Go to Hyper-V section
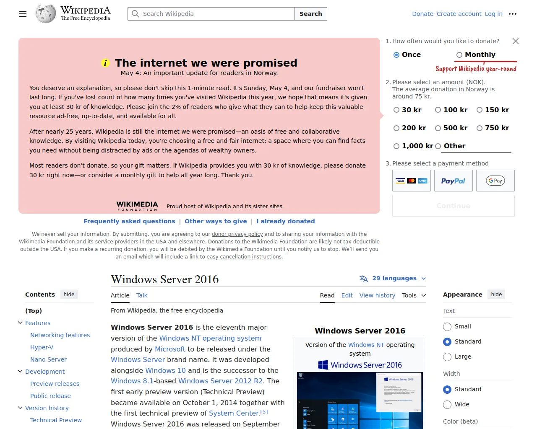Image resolution: width=537 pixels, height=429 pixels. click(x=42, y=347)
